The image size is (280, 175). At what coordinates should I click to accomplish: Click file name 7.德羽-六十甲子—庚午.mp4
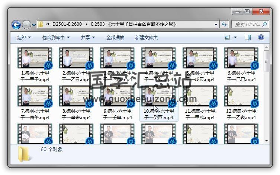(x=35, y=114)
